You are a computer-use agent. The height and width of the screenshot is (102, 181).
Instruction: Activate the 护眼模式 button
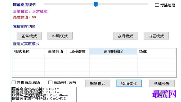point(60,36)
